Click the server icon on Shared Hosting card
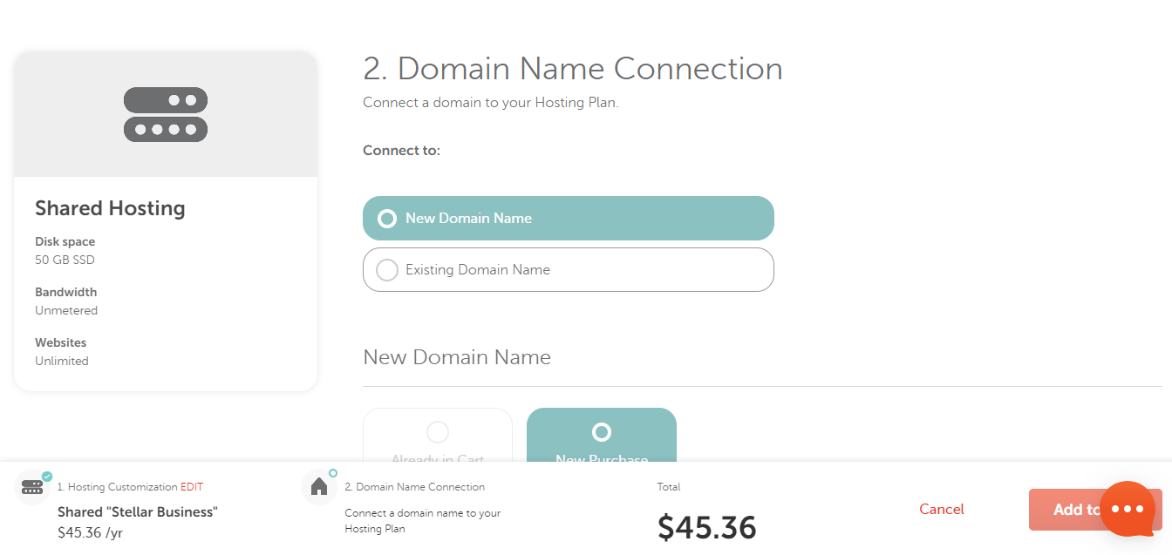Viewport: 1172px width, 555px height. pyautogui.click(x=166, y=113)
